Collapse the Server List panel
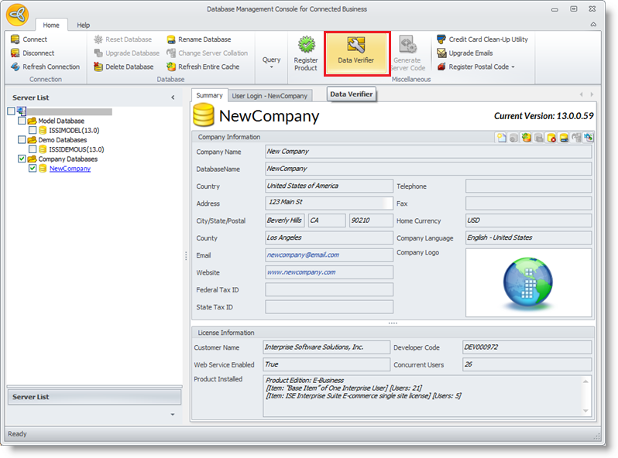 (173, 97)
